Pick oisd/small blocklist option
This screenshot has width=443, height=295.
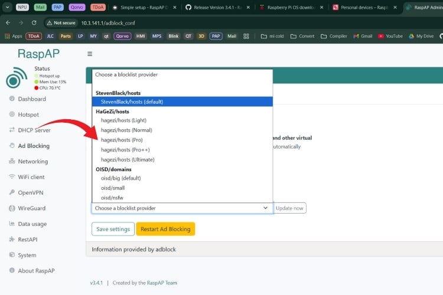pos(112,188)
